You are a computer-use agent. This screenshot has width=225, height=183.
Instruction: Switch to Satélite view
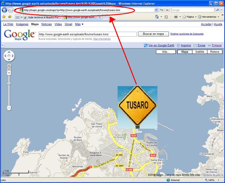pos(200,52)
